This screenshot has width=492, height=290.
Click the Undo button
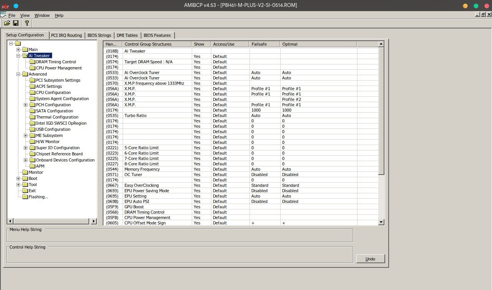[x=371, y=259]
